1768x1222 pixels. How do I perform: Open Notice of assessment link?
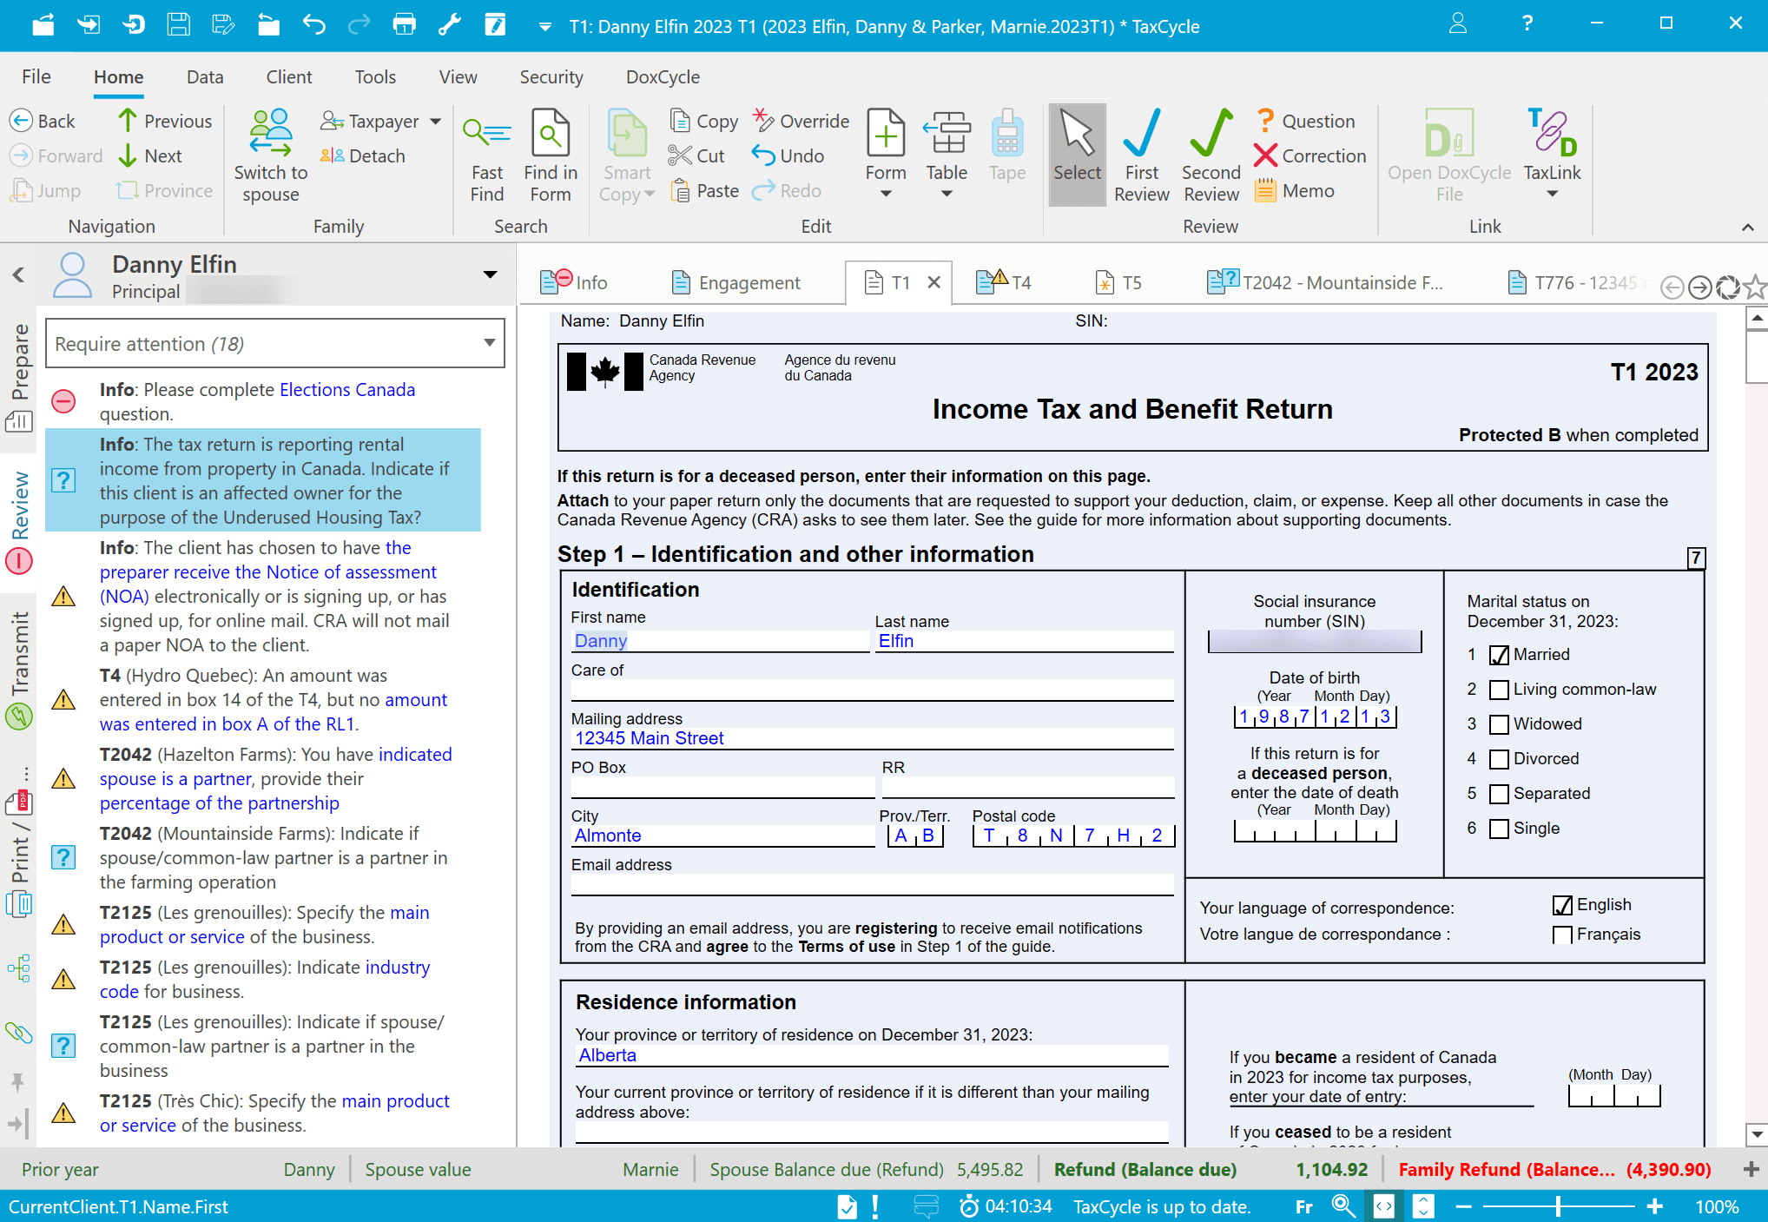coord(268,571)
